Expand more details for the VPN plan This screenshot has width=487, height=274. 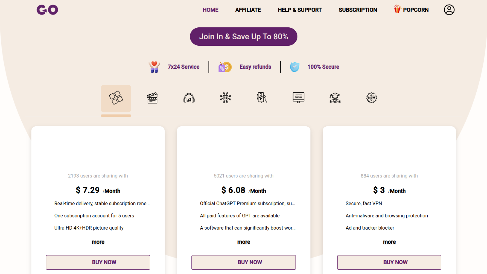[x=389, y=242]
